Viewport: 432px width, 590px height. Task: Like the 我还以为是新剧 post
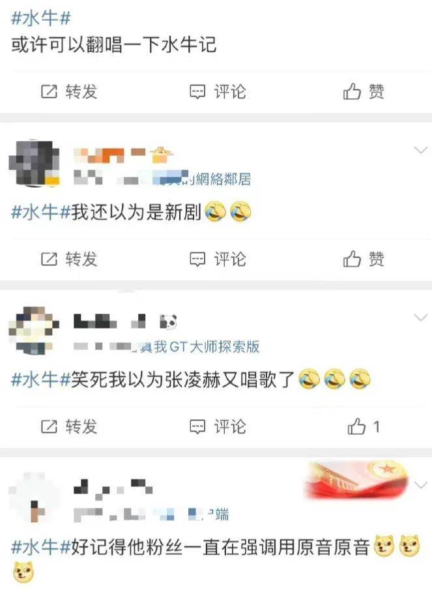coord(364,259)
